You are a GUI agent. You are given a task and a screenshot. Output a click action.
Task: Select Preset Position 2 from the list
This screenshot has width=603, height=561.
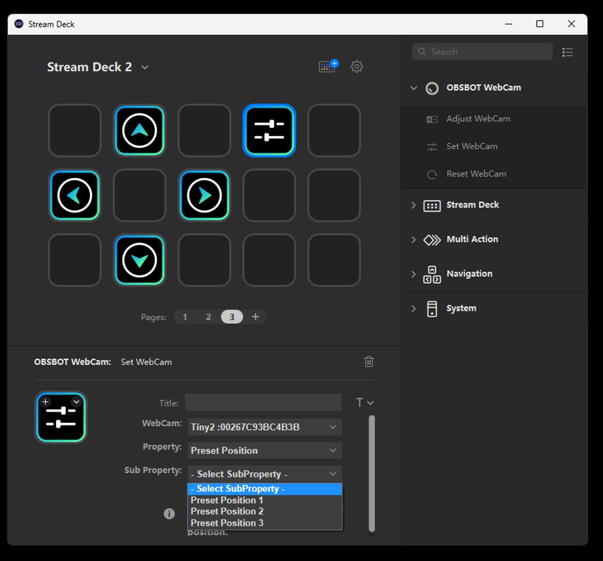click(x=227, y=511)
